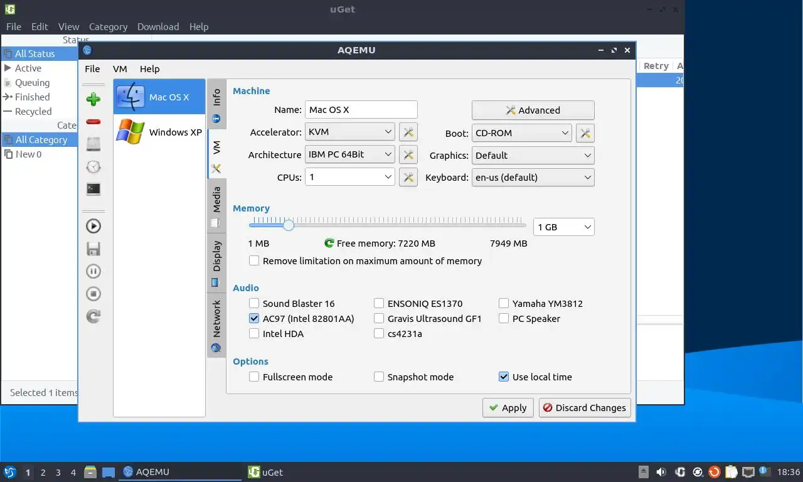Open CPU settings tools icon

(408, 178)
